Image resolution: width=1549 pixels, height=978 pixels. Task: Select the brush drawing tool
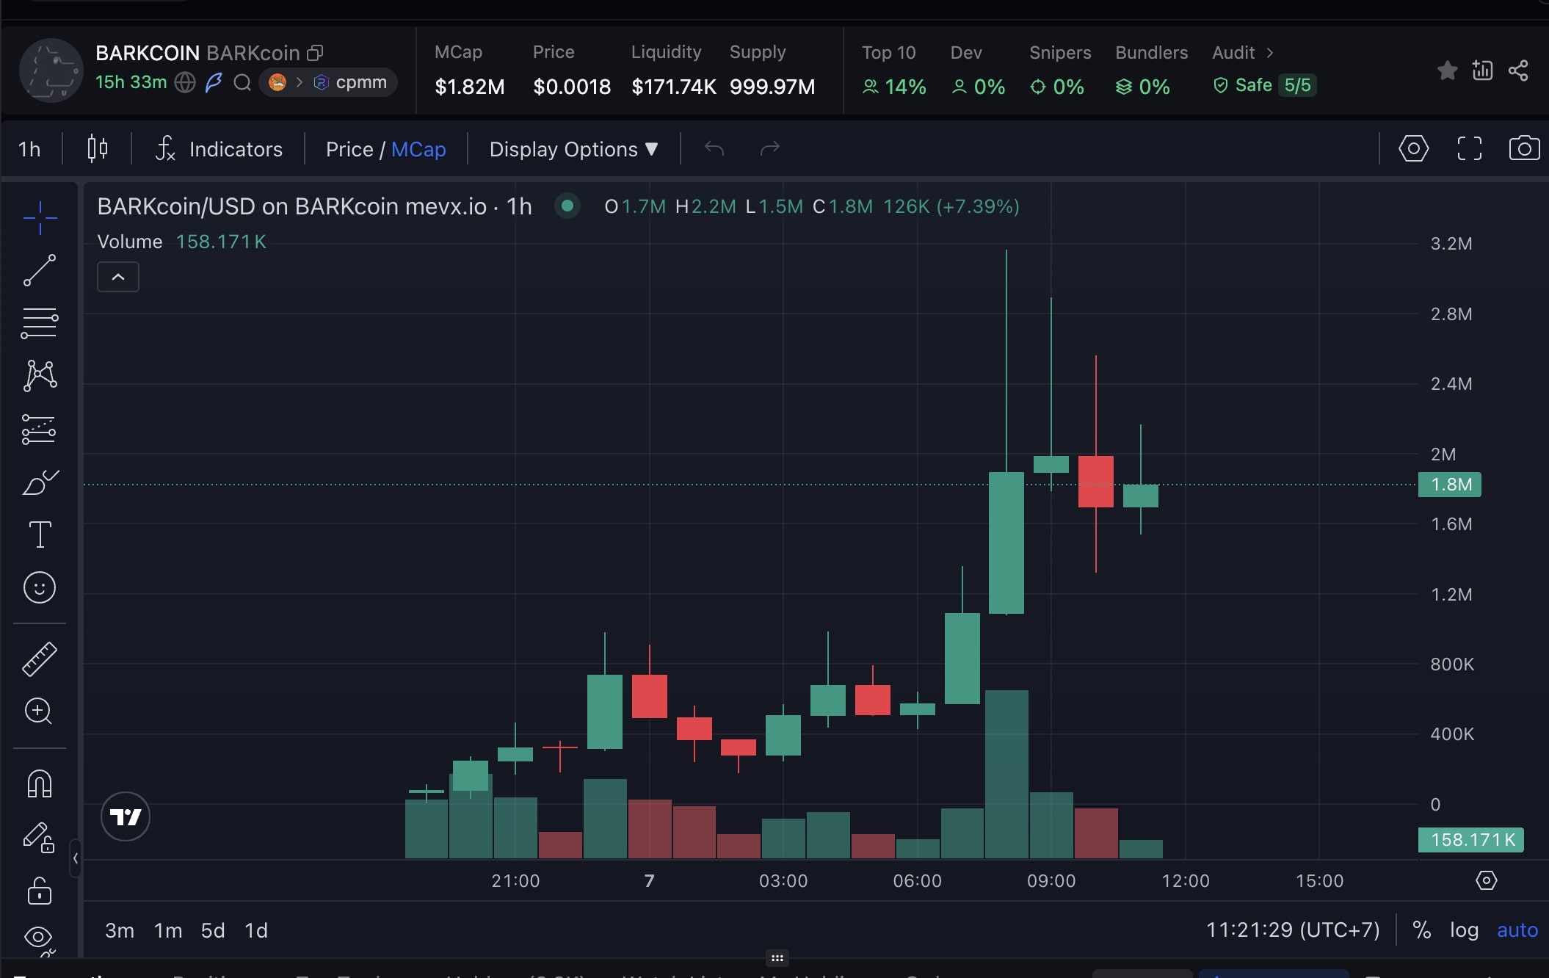(x=40, y=482)
